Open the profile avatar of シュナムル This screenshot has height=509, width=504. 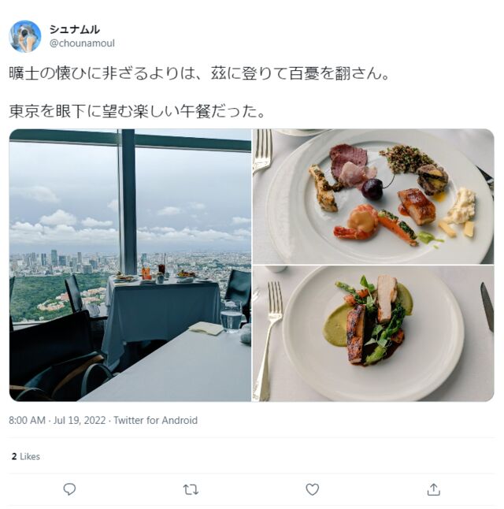click(x=25, y=36)
